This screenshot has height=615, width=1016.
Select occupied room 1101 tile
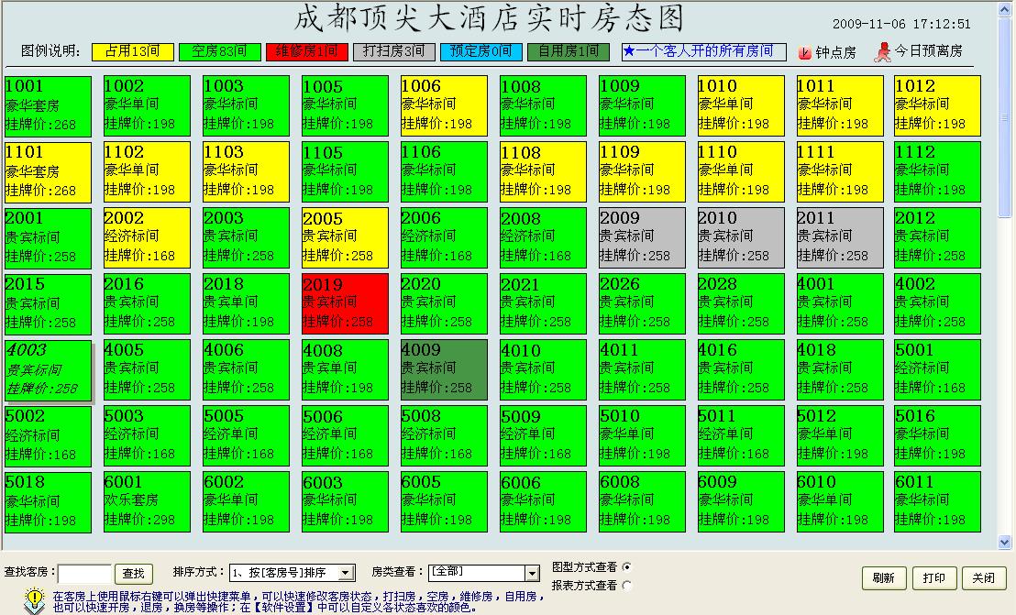49,172
